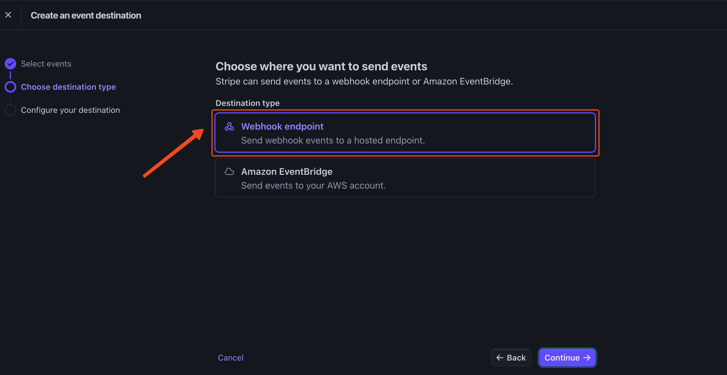This screenshot has width=727, height=375.
Task: Click the Destination type heading
Action: pyautogui.click(x=247, y=103)
